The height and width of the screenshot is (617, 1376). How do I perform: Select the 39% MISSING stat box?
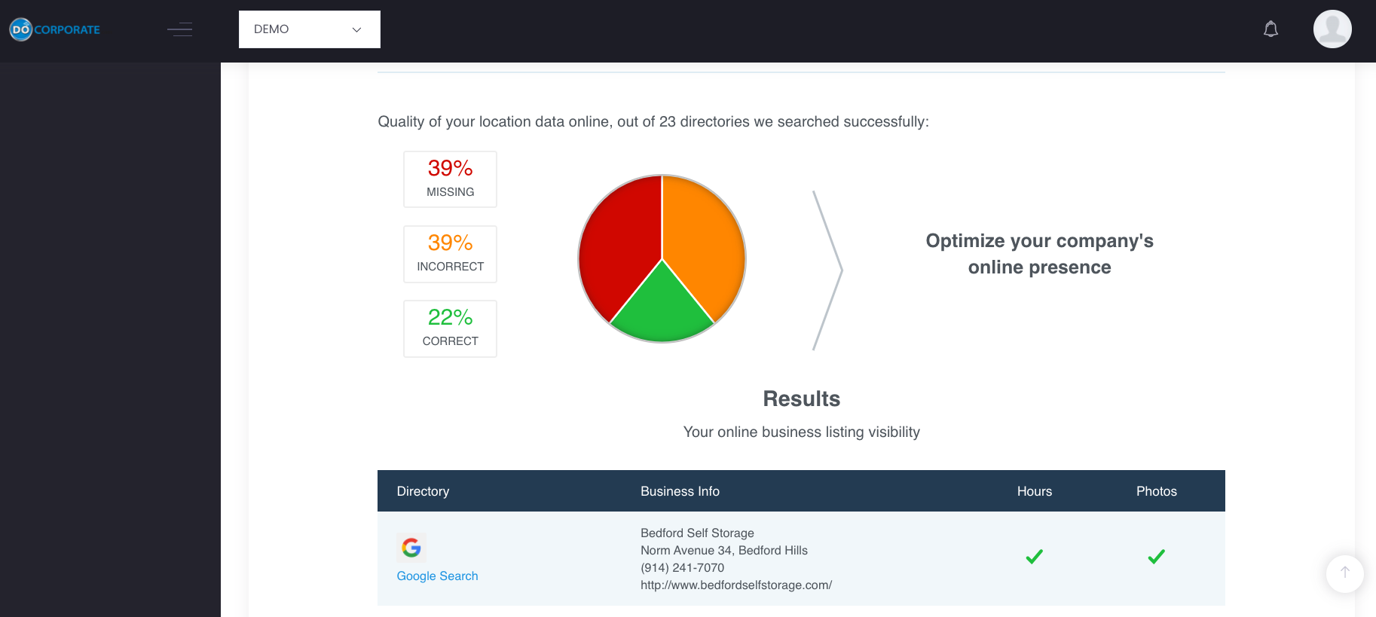[450, 179]
